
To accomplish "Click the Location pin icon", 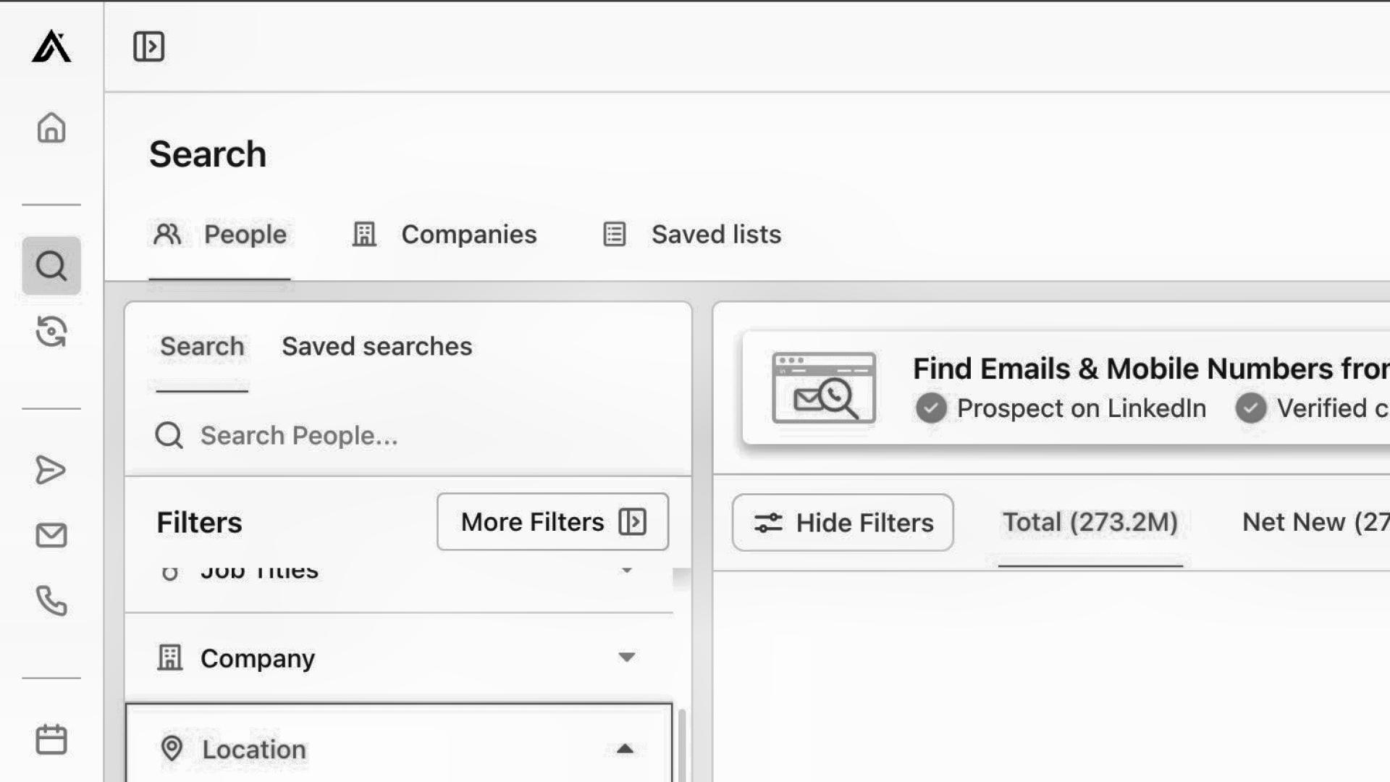I will click(x=172, y=749).
